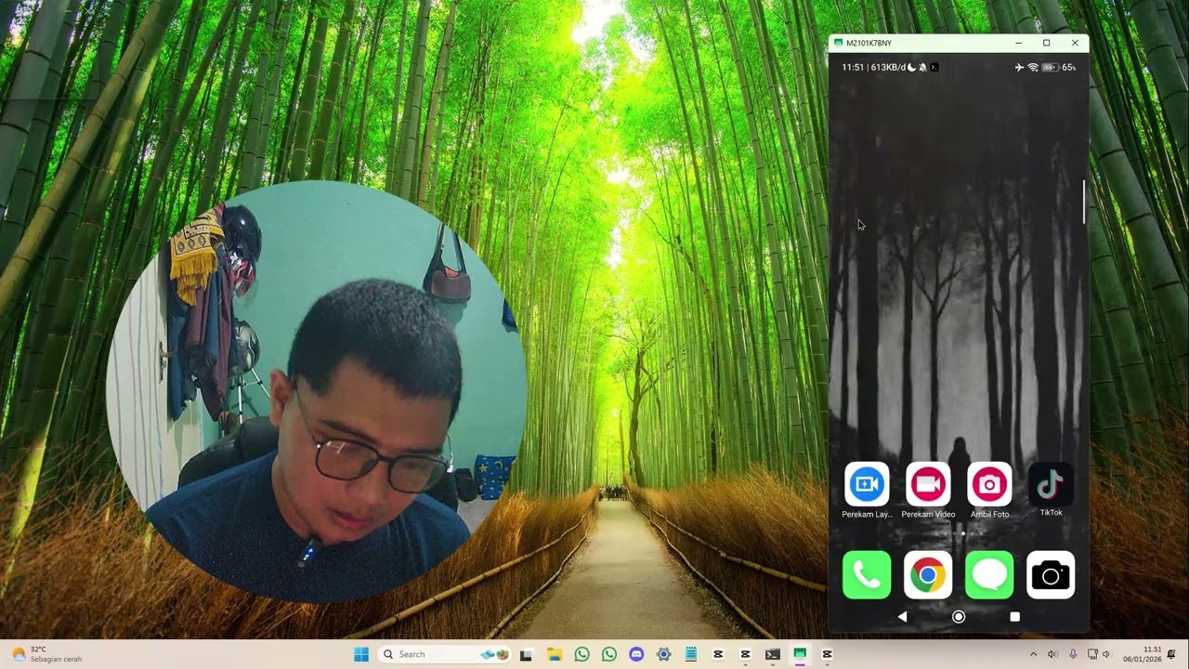Open Notepad from the taskbar
This screenshot has width=1189, height=669.
(x=691, y=654)
